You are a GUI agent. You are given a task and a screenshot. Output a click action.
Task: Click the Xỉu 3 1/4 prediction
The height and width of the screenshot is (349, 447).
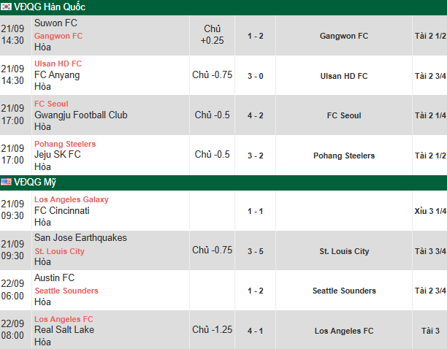[x=427, y=211]
